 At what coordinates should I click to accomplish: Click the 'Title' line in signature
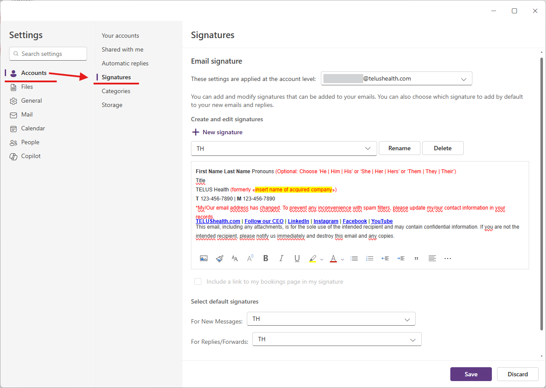200,181
